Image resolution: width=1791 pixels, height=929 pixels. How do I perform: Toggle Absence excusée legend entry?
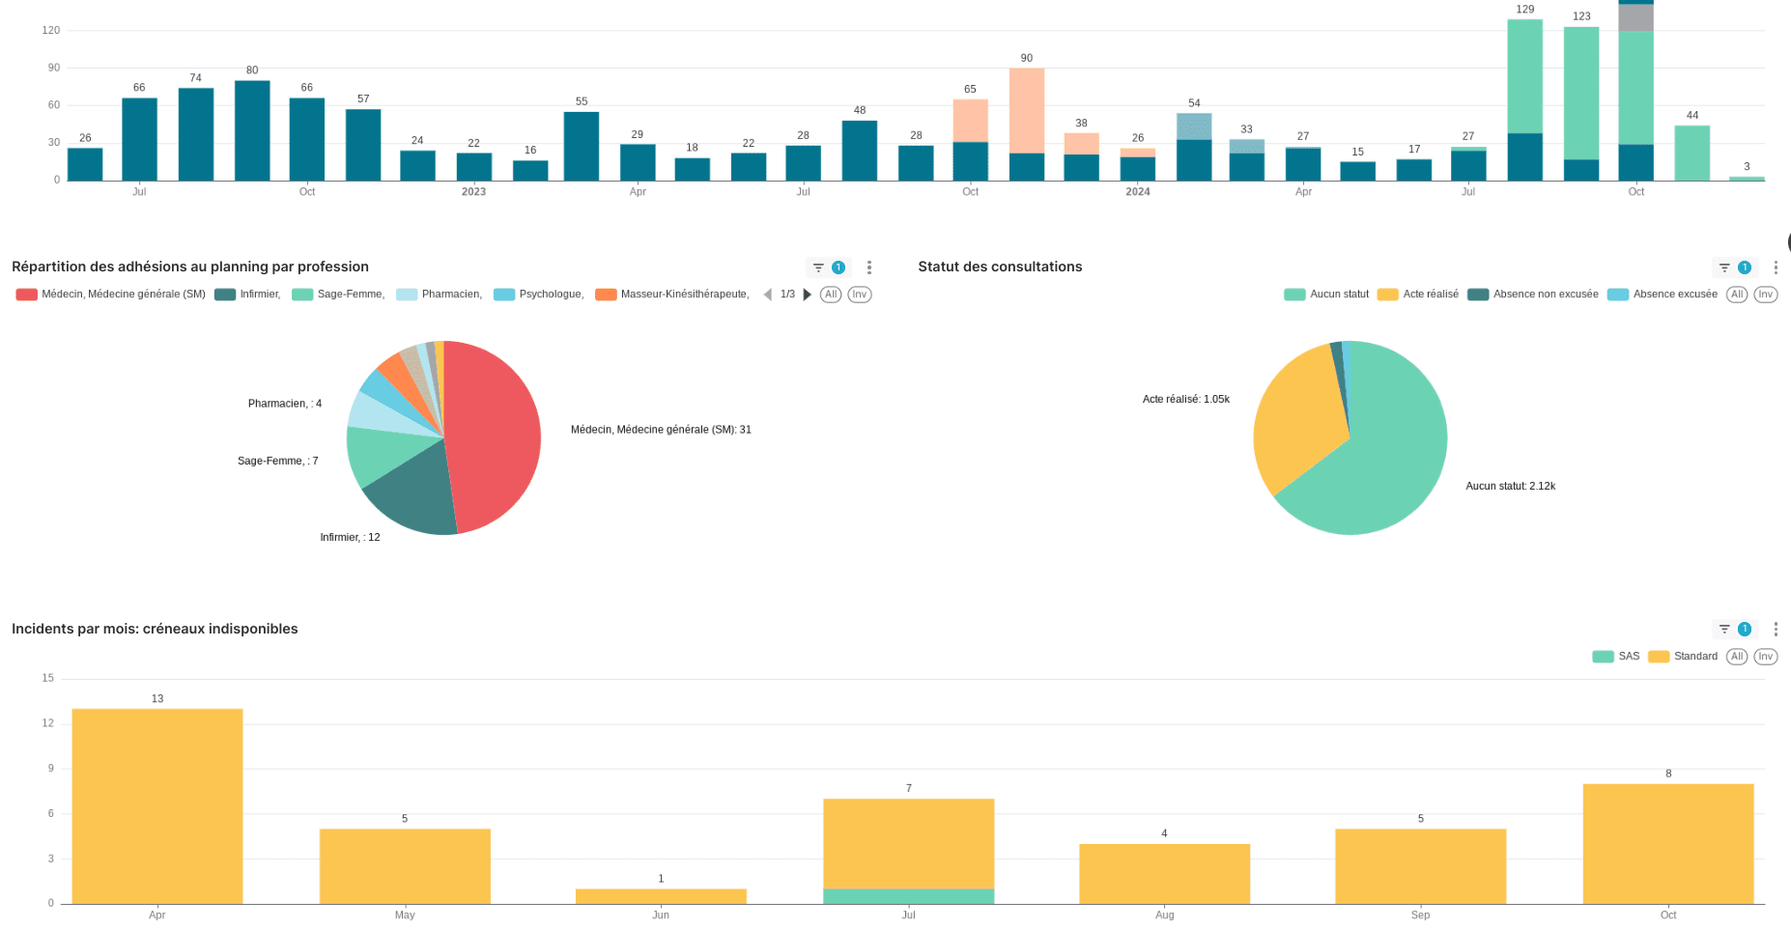[x=1663, y=295]
